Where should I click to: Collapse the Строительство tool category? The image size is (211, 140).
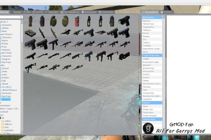[152, 55]
